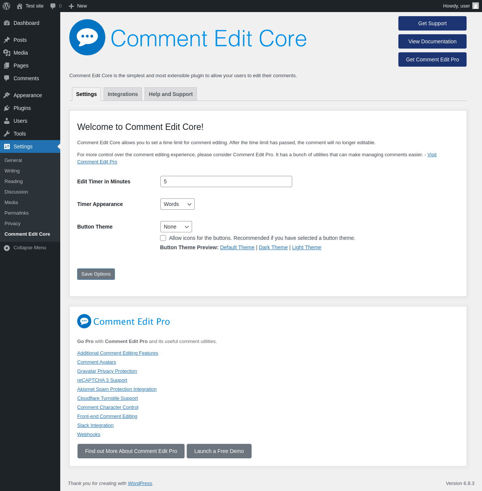Click the Dashboard gauge icon
The height and width of the screenshot is (491, 482).
[7, 23]
